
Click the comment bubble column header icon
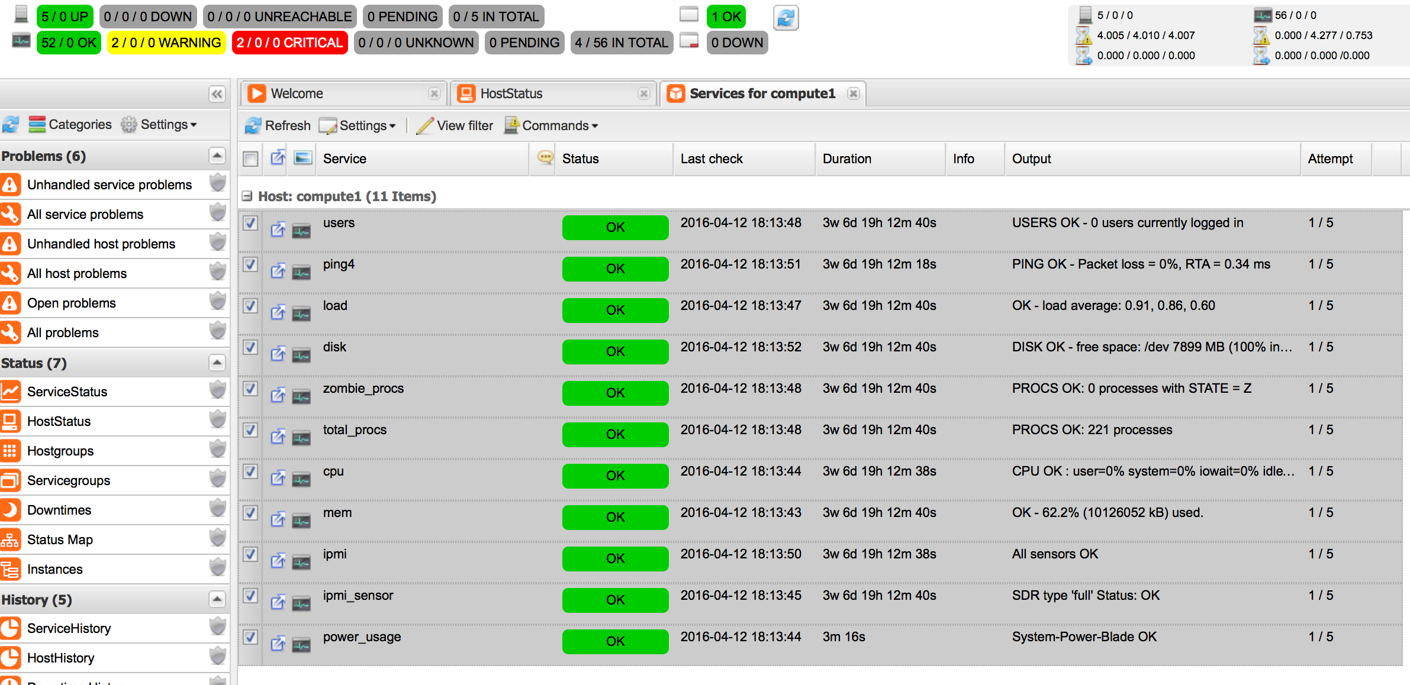(545, 157)
